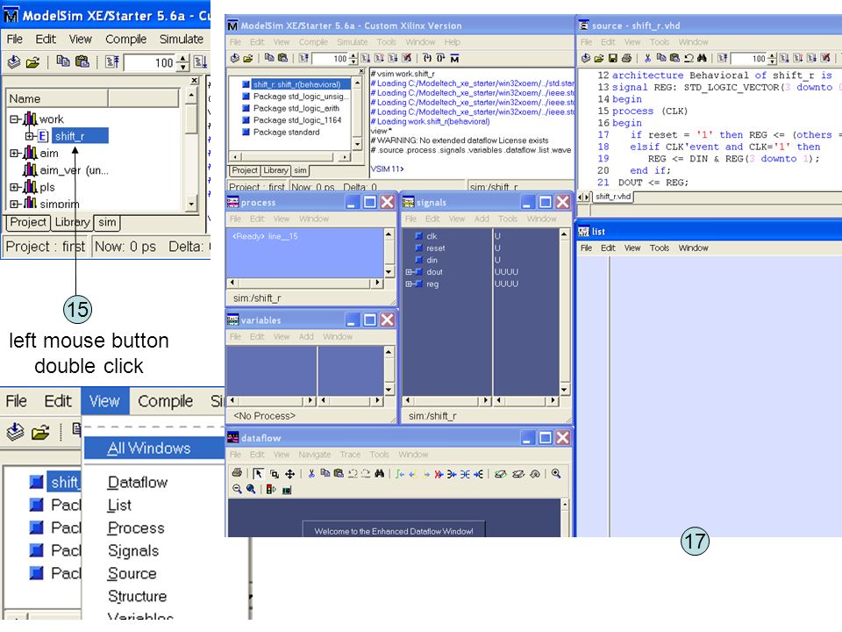
Task: Click the red X arrow icon in the dataflow toolbar
Action: (x=439, y=473)
